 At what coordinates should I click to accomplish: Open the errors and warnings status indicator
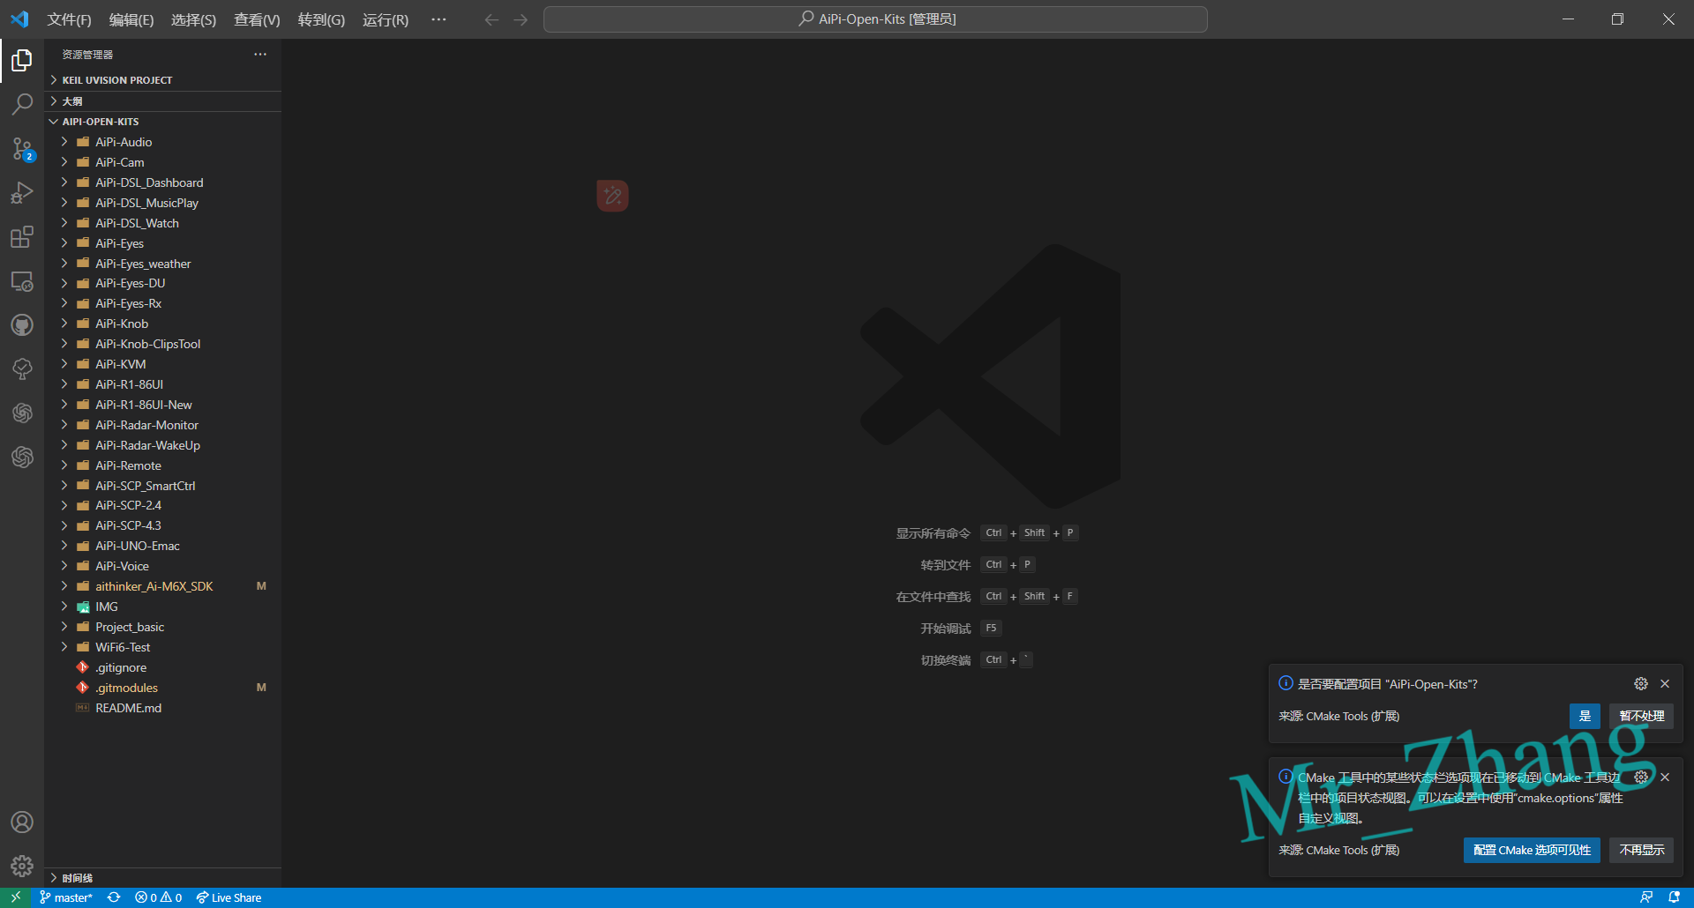tap(159, 897)
